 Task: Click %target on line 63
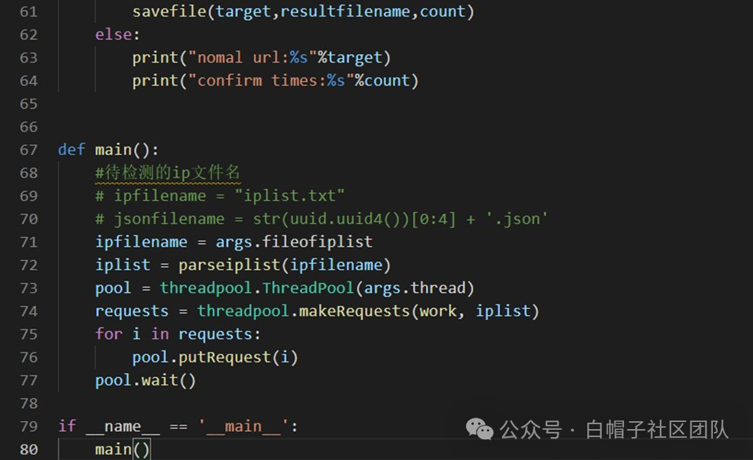pyautogui.click(x=350, y=57)
